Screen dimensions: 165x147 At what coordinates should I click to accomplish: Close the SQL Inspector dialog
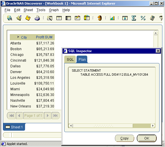coord(158,51)
